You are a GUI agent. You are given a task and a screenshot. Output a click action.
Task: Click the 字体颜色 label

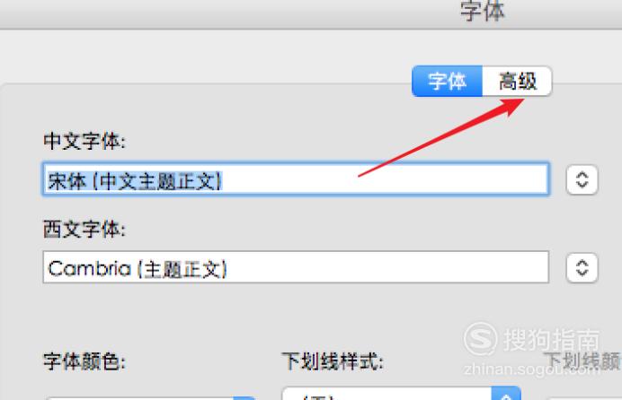pos(84,361)
